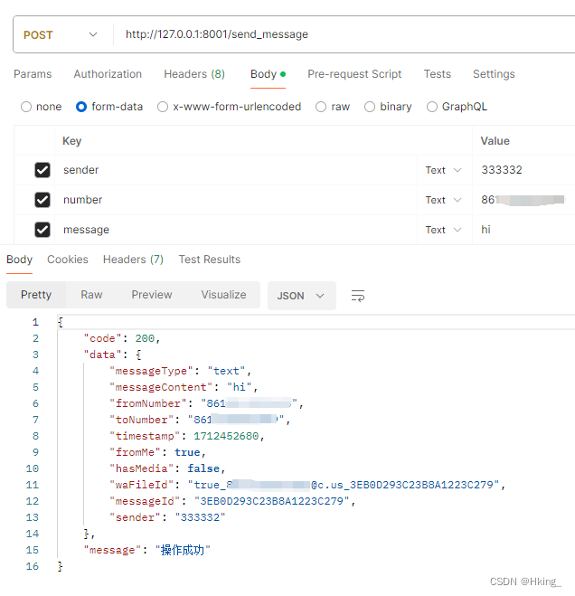Open the POST method dropdown
575x596 pixels.
coord(61,34)
